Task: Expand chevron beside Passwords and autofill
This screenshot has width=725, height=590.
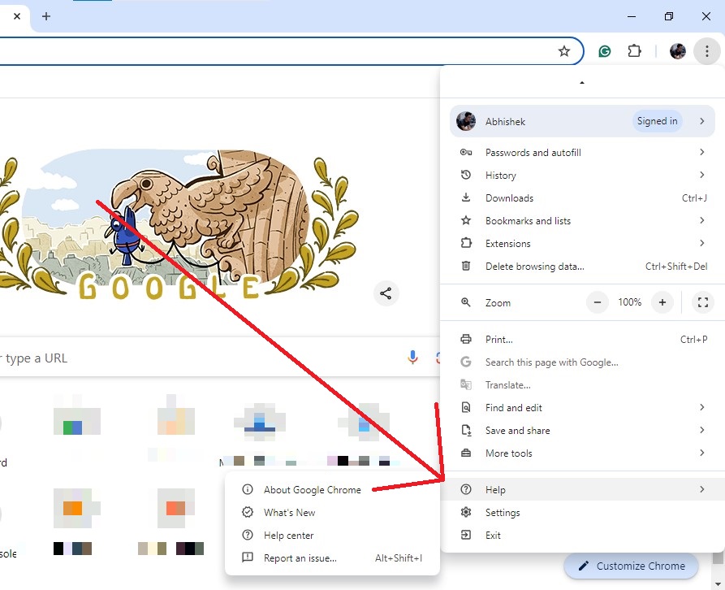Action: [x=702, y=152]
